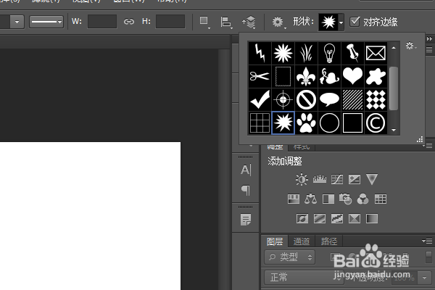Image resolution: width=435 pixels, height=290 pixels.
Task: Click the down arrow of shape picker scrollbar
Action: click(394, 130)
